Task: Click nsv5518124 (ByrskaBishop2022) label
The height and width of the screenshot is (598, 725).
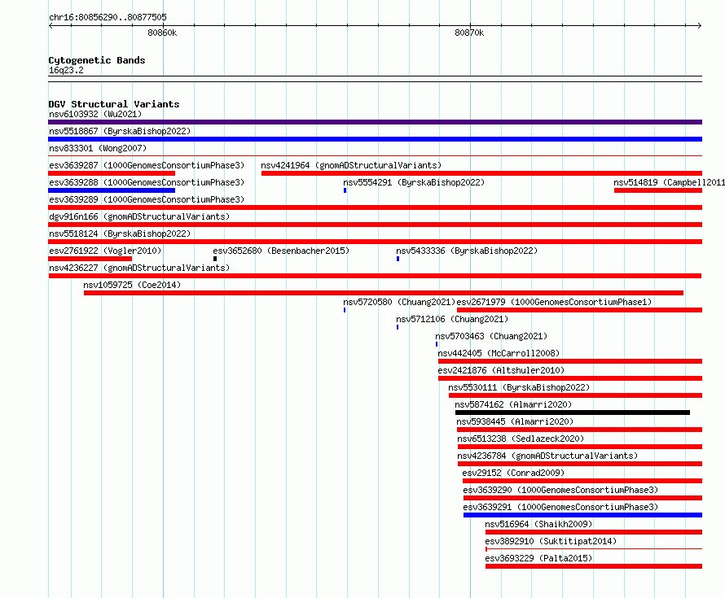Action: (120, 234)
